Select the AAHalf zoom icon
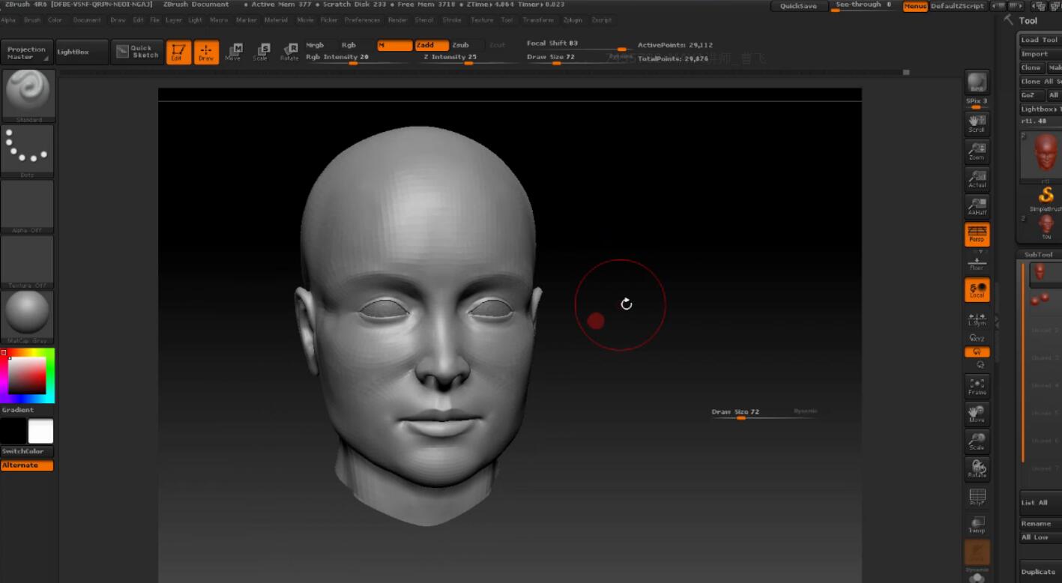The height and width of the screenshot is (583, 1062). [x=977, y=207]
